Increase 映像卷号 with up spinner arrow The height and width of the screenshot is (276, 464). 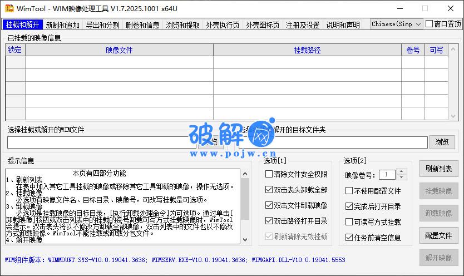(402, 171)
